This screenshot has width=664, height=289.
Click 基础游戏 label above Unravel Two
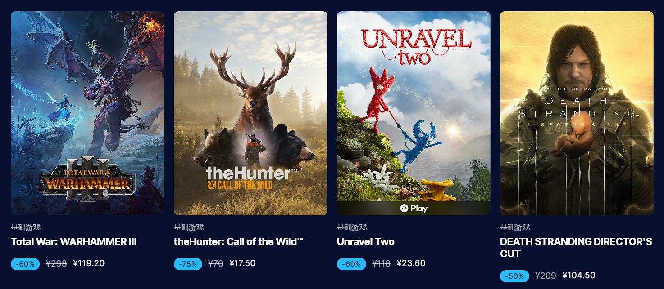pyautogui.click(x=352, y=227)
